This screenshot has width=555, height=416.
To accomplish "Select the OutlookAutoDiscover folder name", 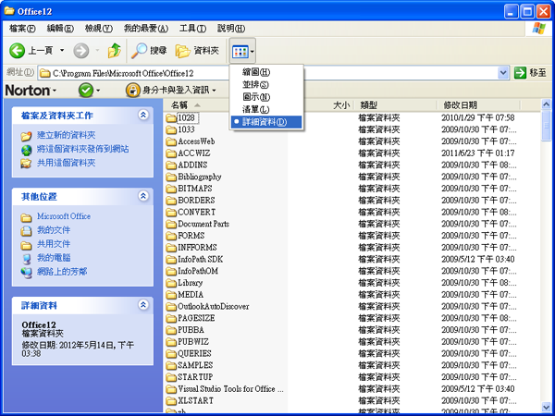I will coord(214,307).
